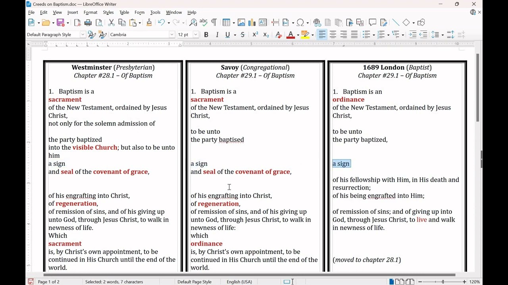Apply red Font Color swatch
This screenshot has height=285, width=508.
point(291,34)
